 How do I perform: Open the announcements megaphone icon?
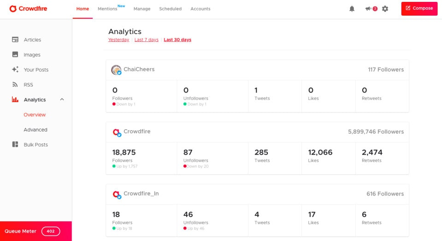pyautogui.click(x=368, y=9)
